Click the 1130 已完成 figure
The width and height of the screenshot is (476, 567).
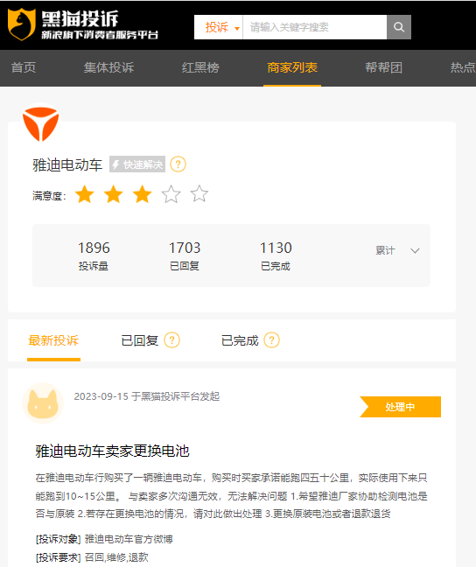point(276,255)
